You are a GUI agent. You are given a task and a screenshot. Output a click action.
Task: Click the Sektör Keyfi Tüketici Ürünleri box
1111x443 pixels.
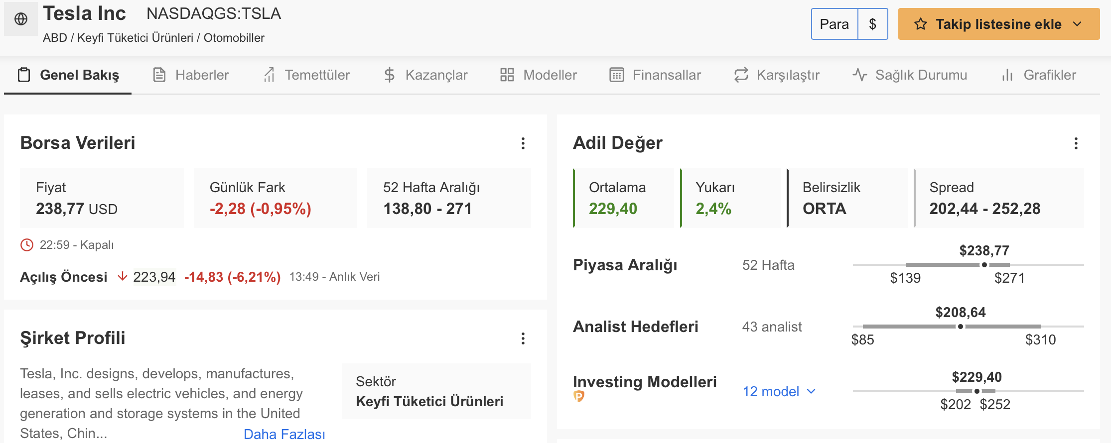(436, 391)
